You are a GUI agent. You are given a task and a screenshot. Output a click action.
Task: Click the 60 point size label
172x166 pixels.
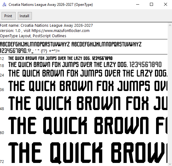click(2, 133)
